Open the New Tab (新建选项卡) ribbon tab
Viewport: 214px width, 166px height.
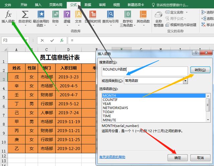coord(136,5)
